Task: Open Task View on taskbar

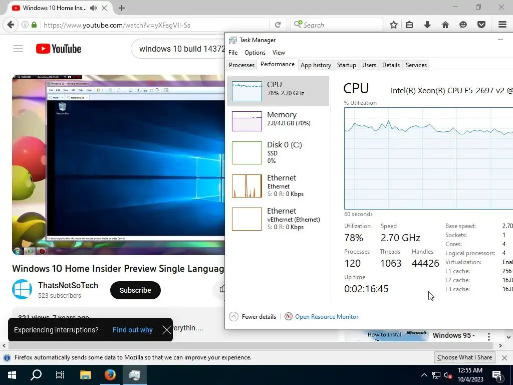Action: [60, 375]
